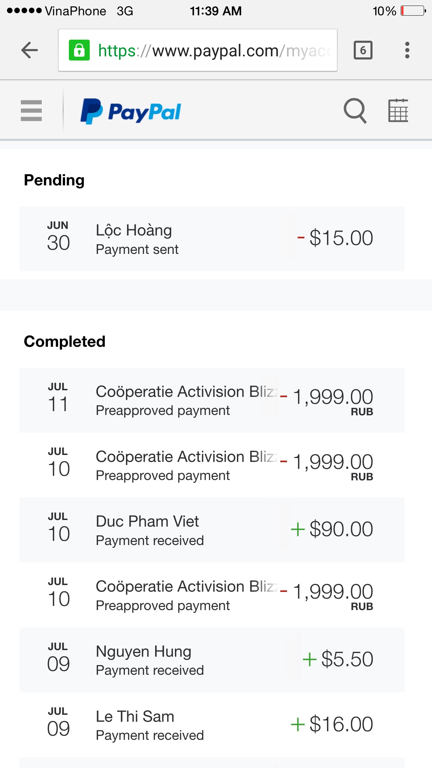Tap the Jul 09 date of Le Thi Sam
The height and width of the screenshot is (768, 432).
[58, 723]
